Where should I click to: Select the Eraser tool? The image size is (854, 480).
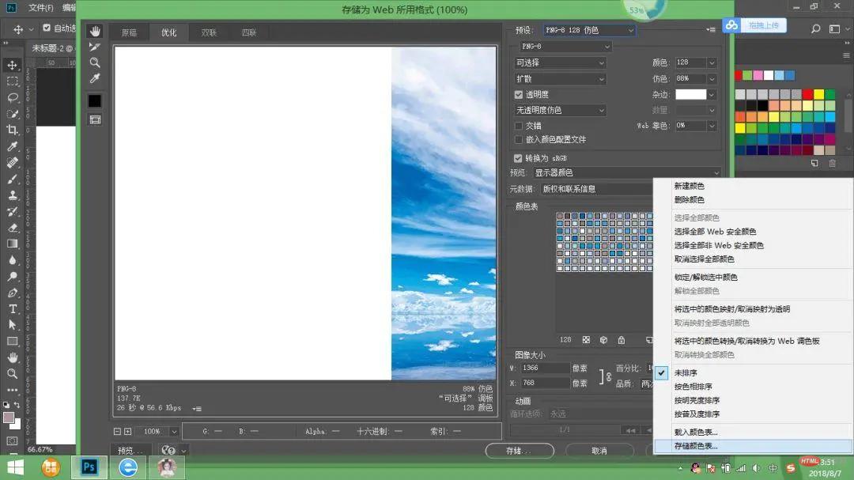pos(12,228)
